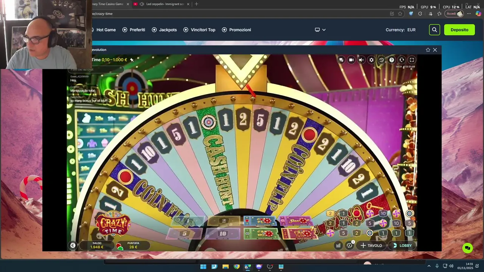This screenshot has height=272, width=484.
Task: Click the SALDO balance value 1.948 €
Action: 97,247
